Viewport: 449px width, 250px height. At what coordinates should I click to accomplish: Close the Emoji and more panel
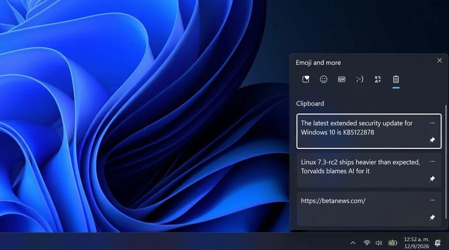pos(440,60)
